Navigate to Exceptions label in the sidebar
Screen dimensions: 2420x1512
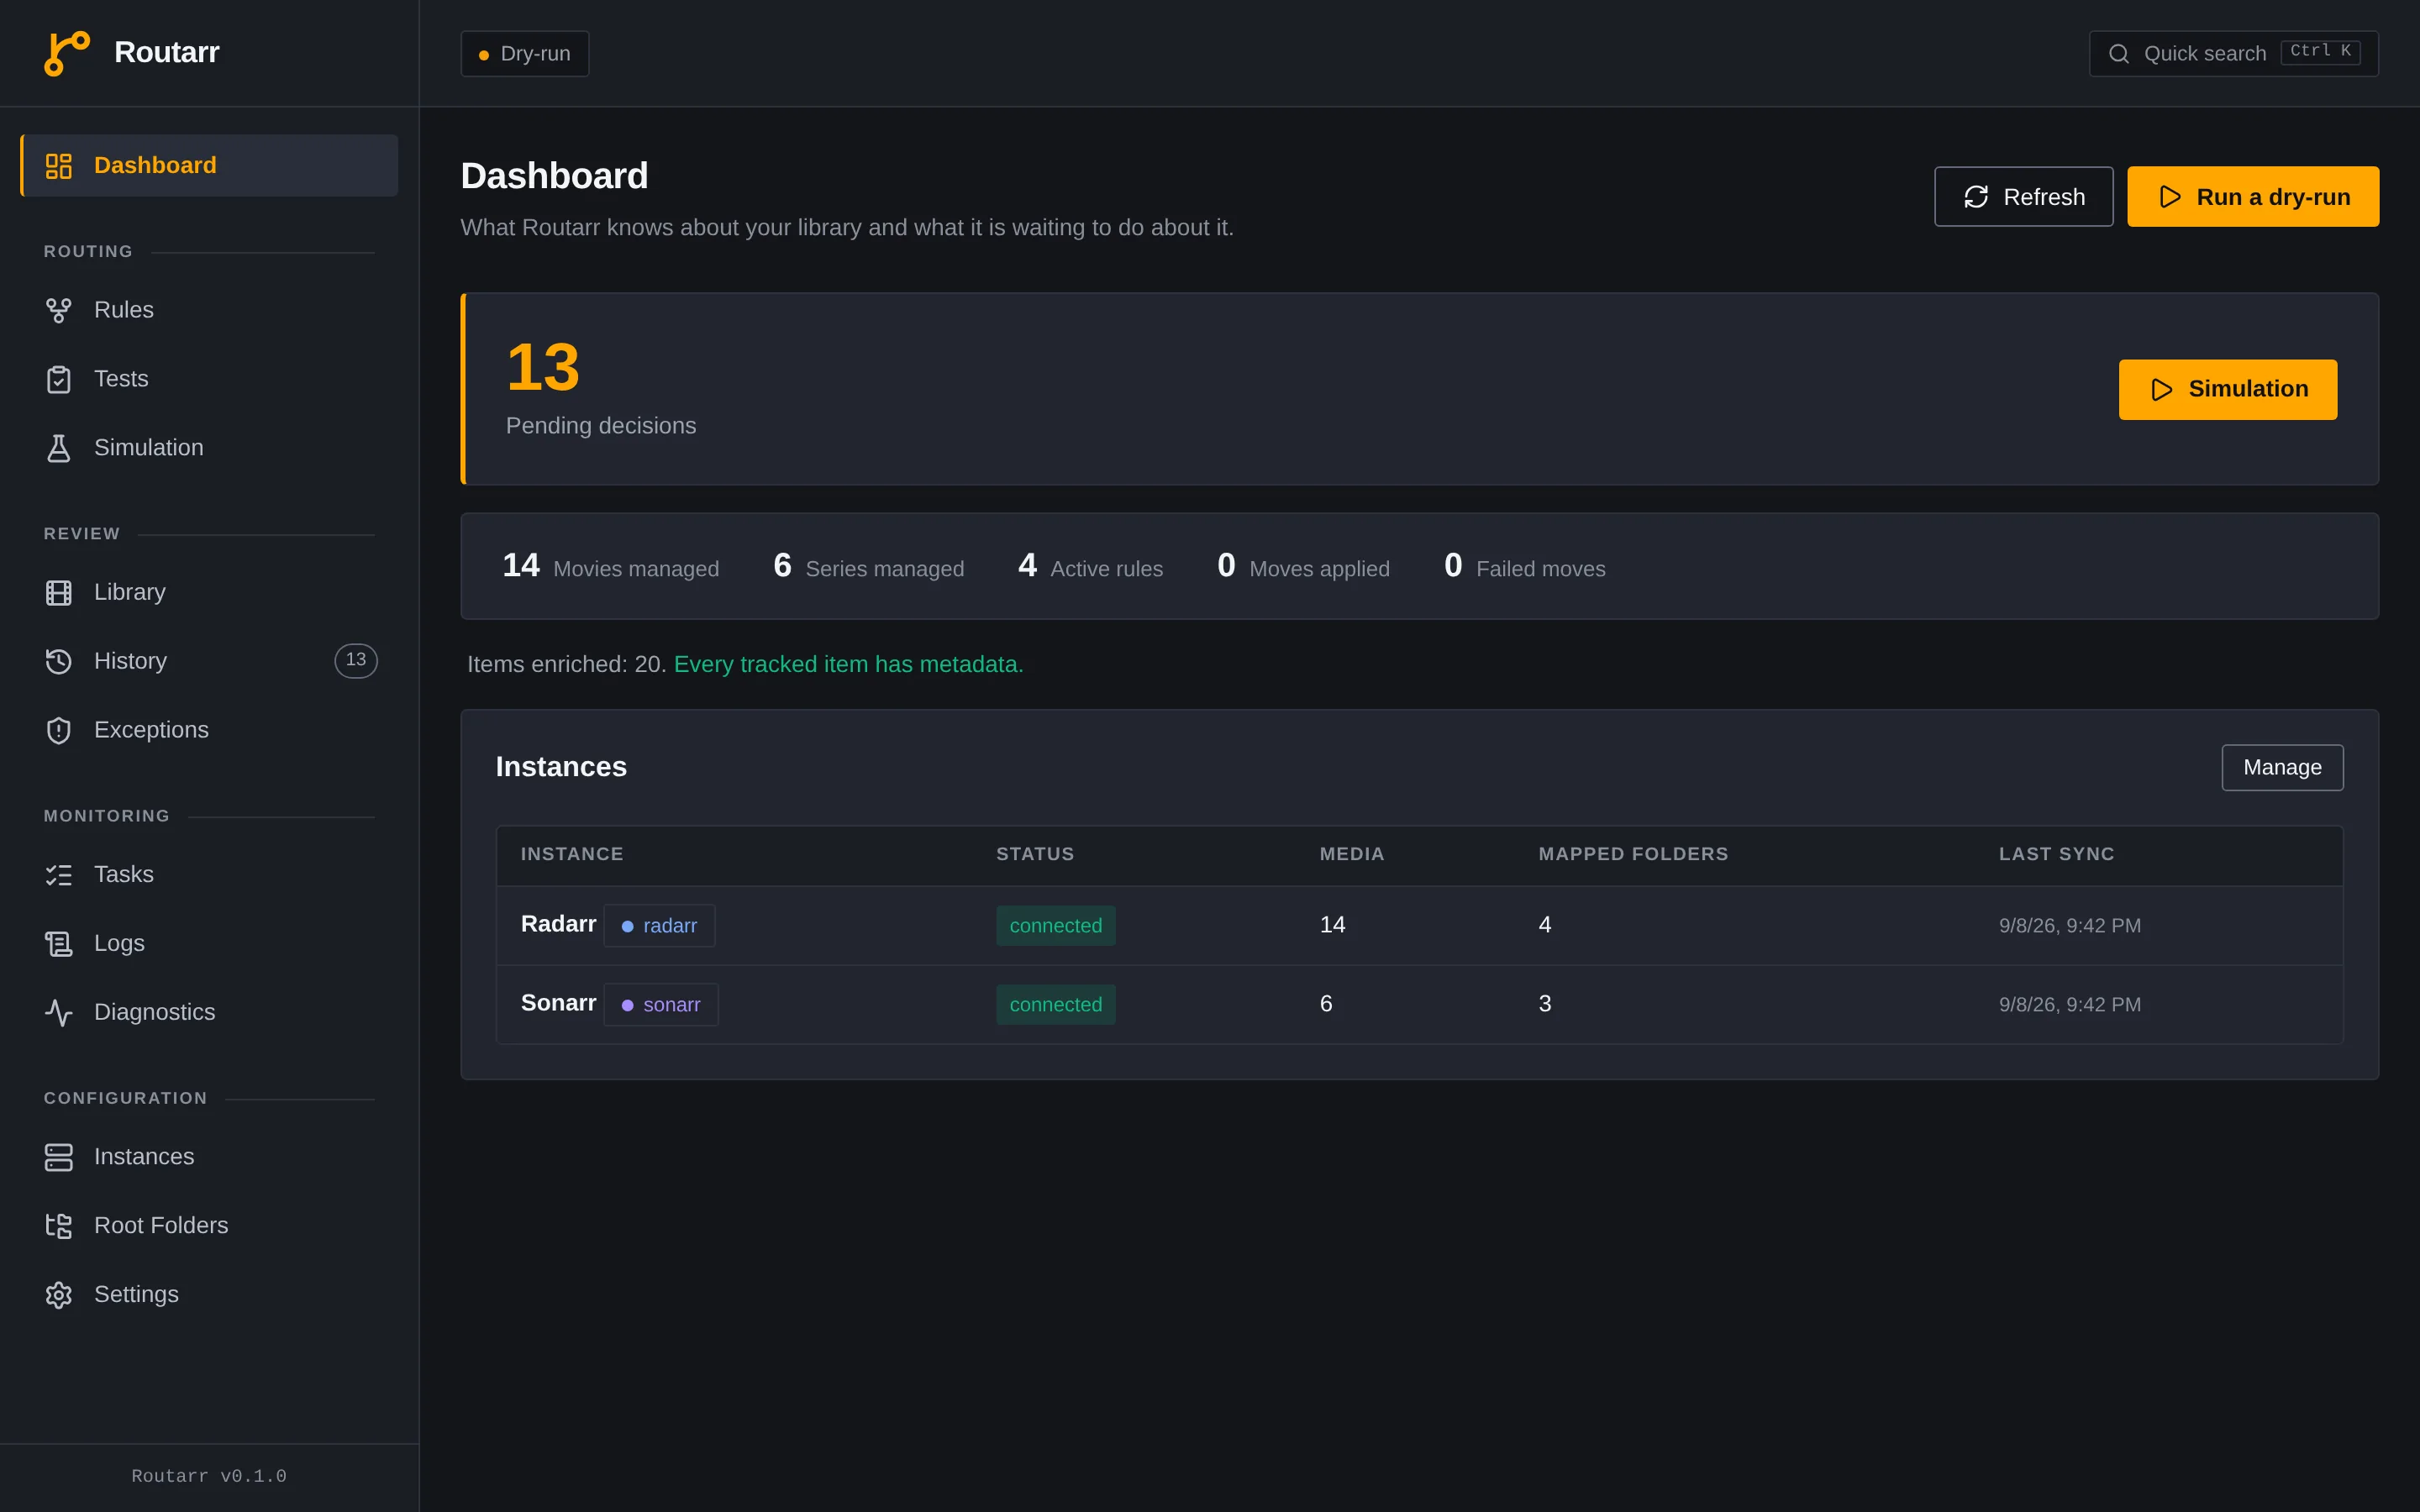click(x=151, y=730)
